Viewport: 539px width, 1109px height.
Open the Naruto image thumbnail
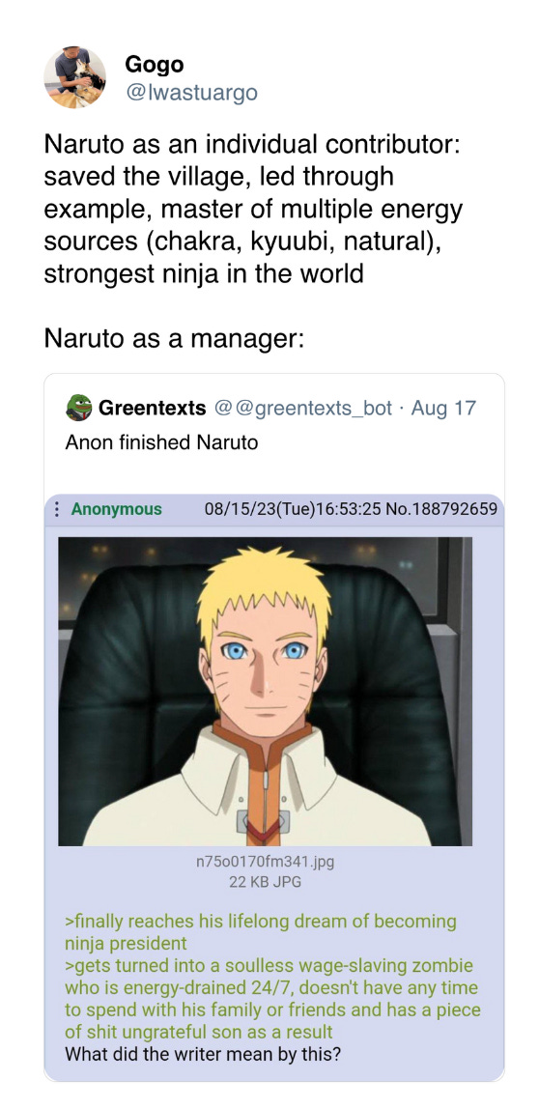(x=265, y=691)
